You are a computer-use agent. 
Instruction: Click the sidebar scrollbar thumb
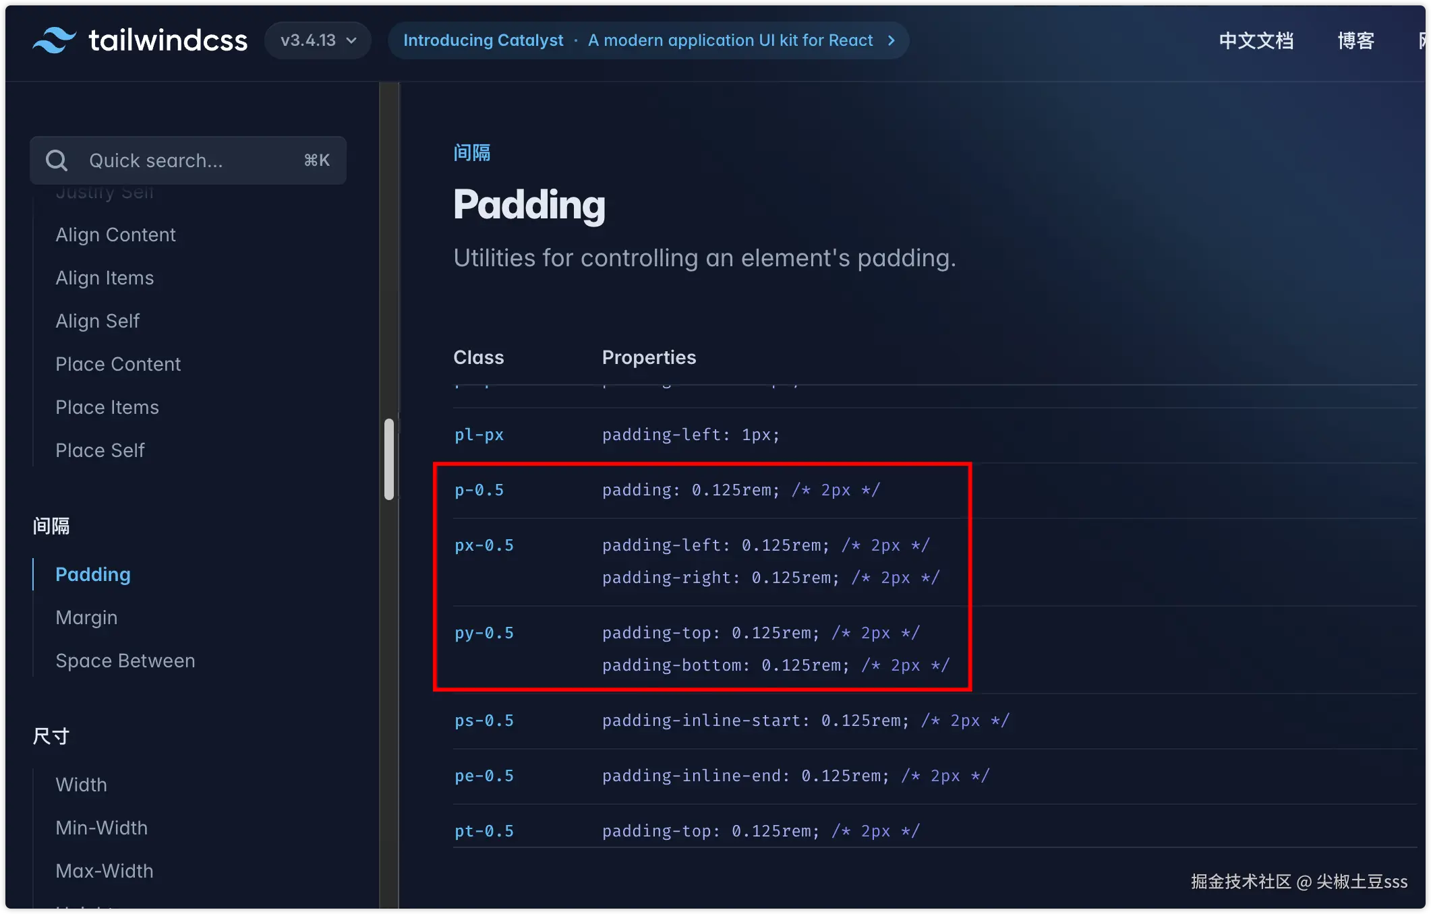[389, 458]
